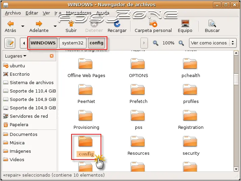The height and width of the screenshot is (181, 241).
Task: Open Equipo from the toolbar
Action: click(185, 26)
